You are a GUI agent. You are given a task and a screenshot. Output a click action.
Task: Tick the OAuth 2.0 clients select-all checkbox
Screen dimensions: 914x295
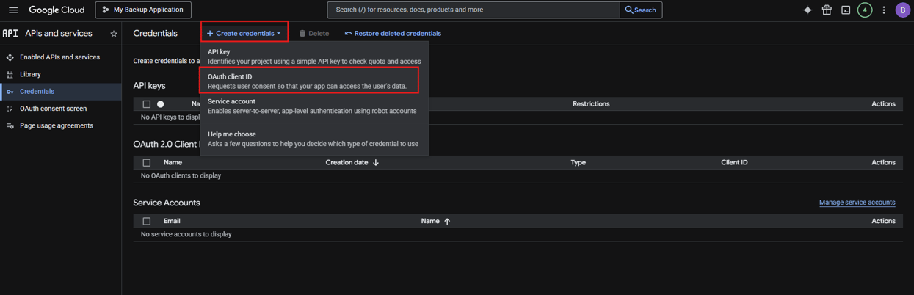(x=147, y=163)
